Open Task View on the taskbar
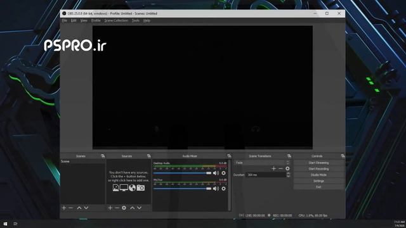 point(15,224)
